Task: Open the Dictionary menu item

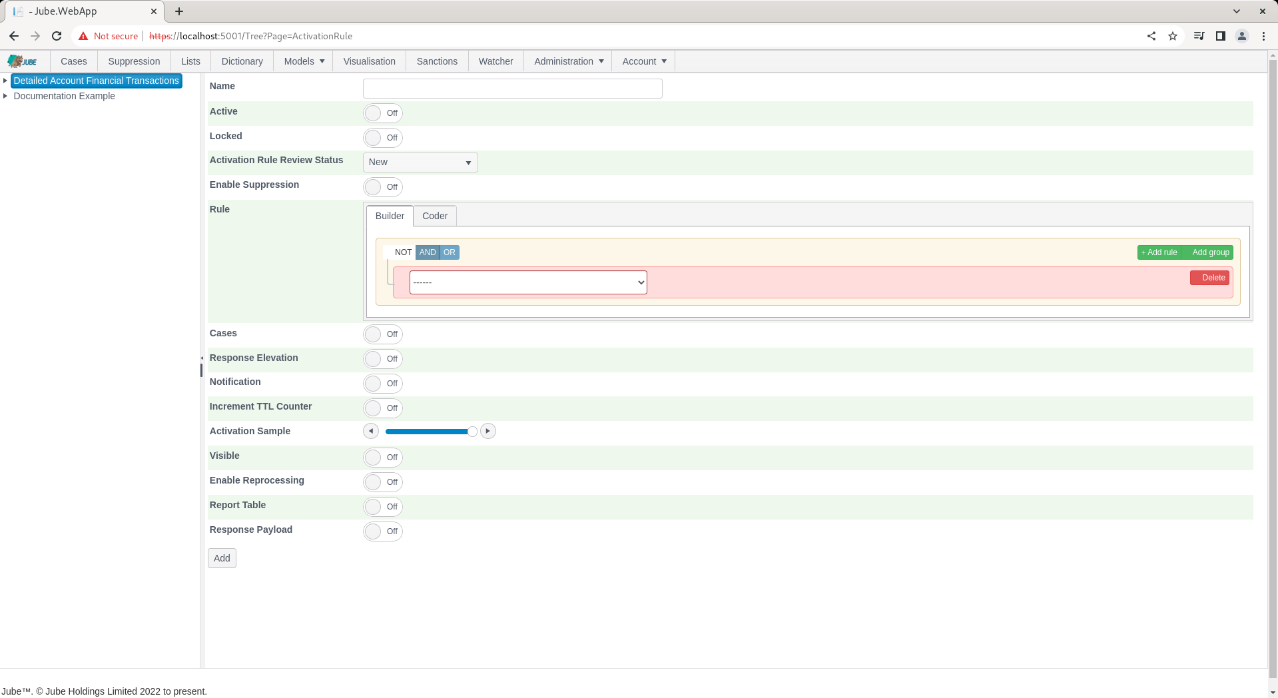Action: click(242, 61)
